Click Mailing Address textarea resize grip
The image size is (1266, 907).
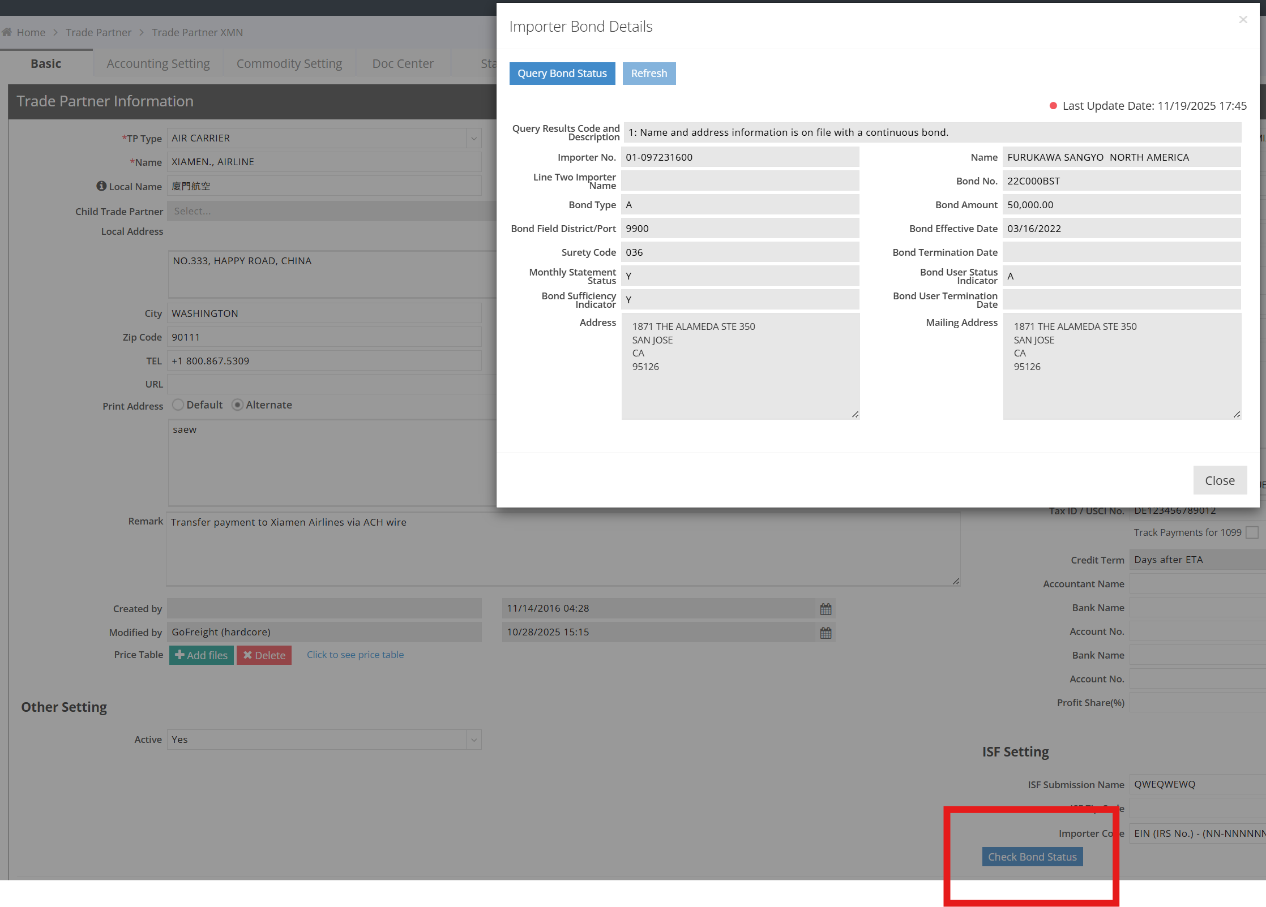(1237, 415)
